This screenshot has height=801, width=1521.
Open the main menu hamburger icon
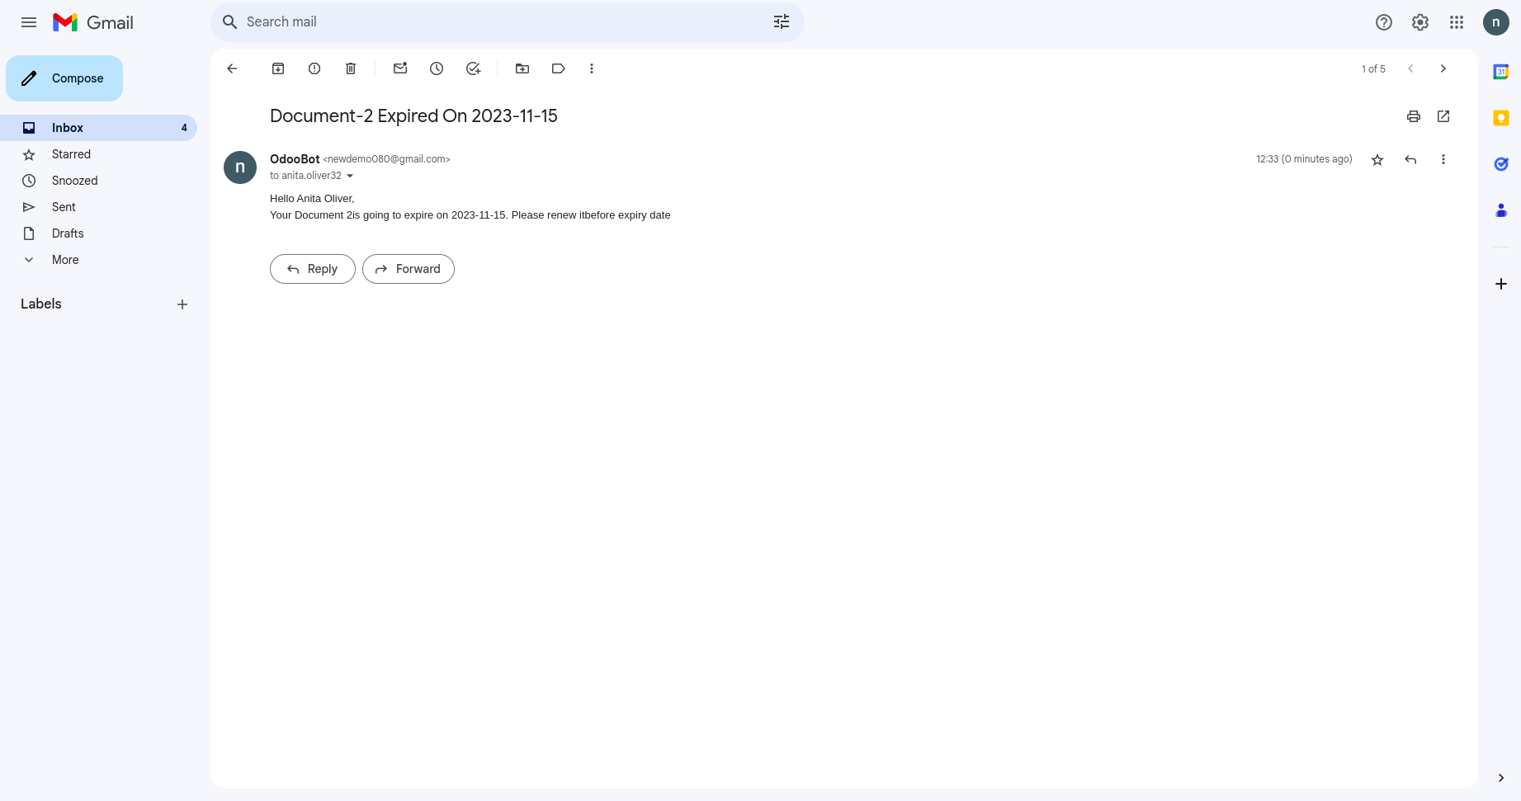[29, 22]
